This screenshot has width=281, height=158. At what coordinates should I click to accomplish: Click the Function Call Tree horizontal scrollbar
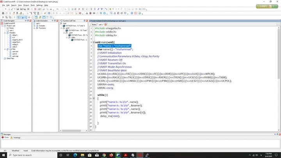(x=73, y=131)
